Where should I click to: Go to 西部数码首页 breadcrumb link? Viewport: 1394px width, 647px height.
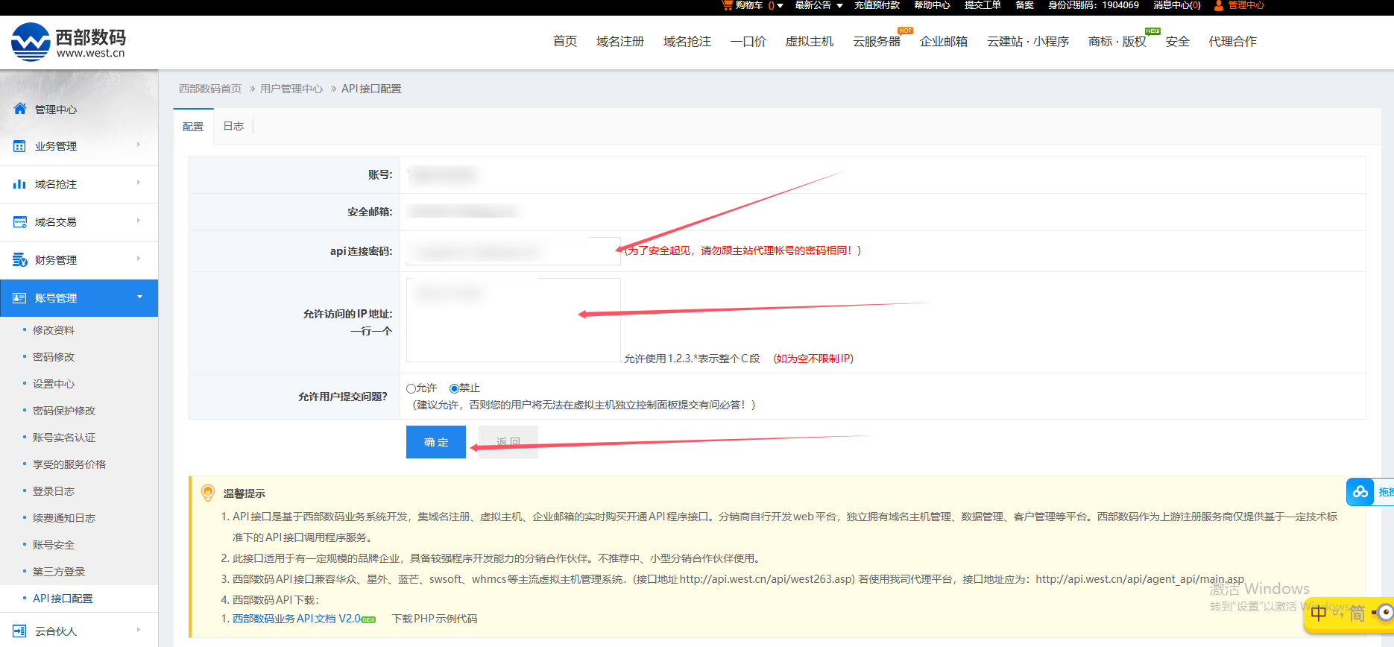click(x=210, y=89)
